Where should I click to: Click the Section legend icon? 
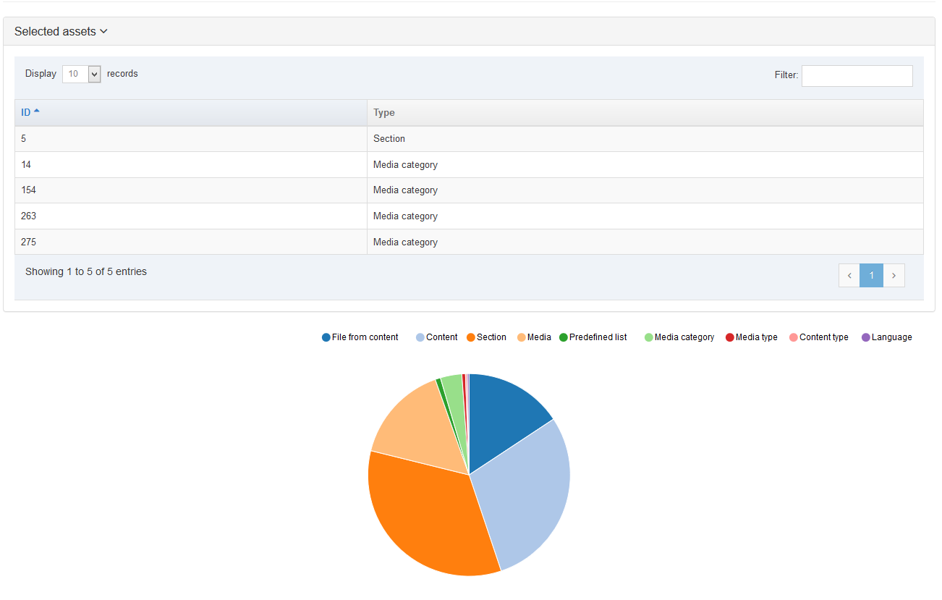click(470, 337)
